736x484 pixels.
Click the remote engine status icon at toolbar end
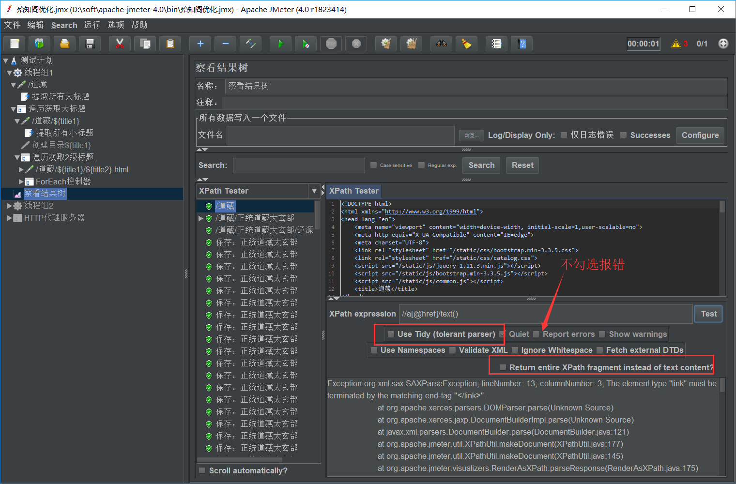(723, 44)
